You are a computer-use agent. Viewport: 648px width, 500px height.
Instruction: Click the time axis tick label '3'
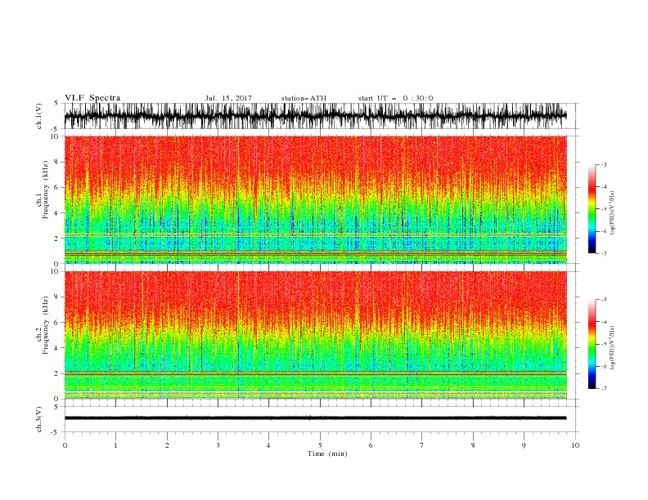pyautogui.click(x=218, y=445)
